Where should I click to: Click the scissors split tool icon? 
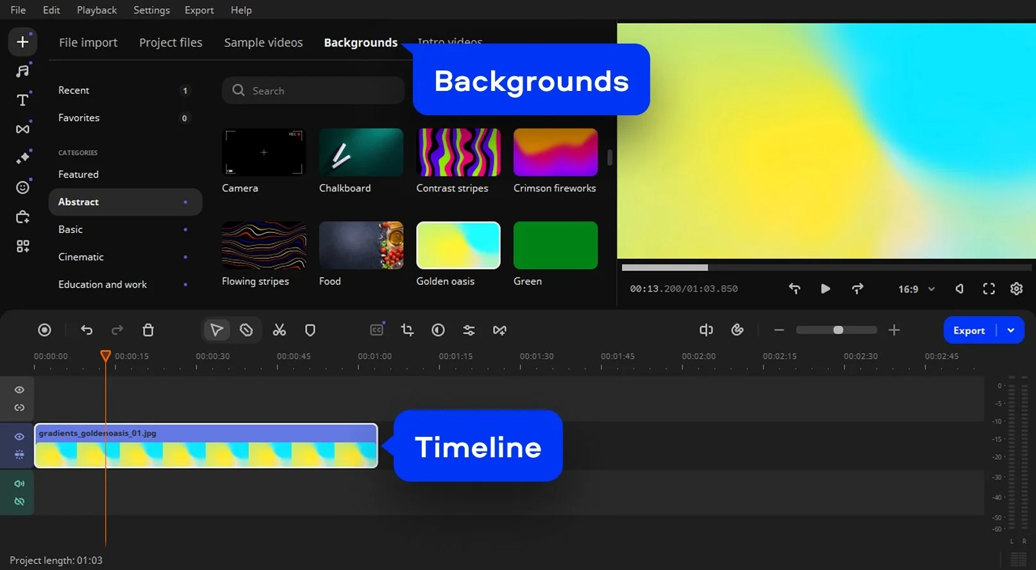(279, 330)
